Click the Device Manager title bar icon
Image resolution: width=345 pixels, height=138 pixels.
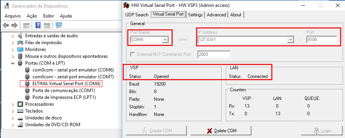click(7, 6)
